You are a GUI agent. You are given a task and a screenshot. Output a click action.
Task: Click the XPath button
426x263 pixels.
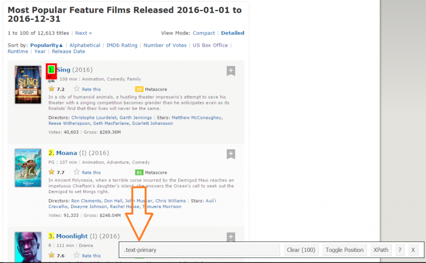pyautogui.click(x=381, y=250)
